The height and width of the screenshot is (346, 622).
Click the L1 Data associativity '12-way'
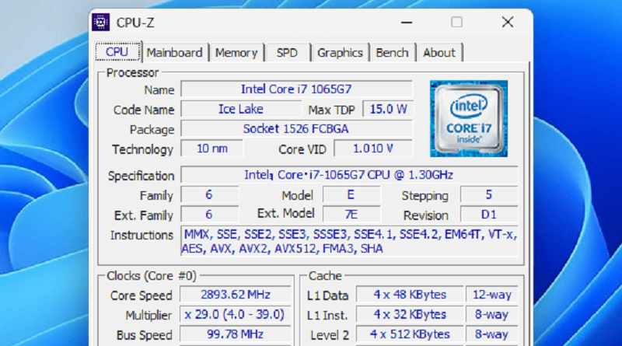pyautogui.click(x=492, y=295)
